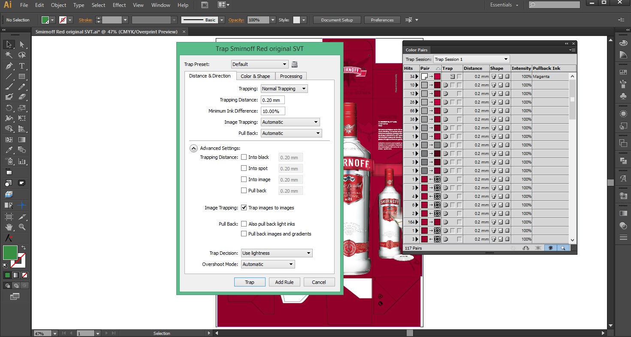This screenshot has width=631, height=337.
Task: Select the Eraser tool
Action: (22, 97)
